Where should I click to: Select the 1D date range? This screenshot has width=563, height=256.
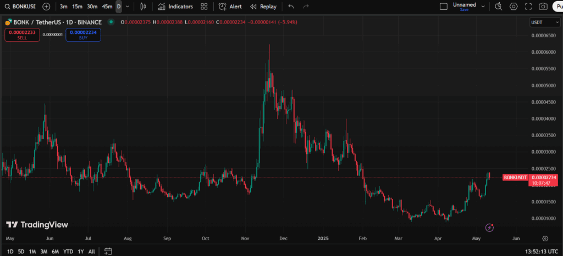[x=10, y=252]
